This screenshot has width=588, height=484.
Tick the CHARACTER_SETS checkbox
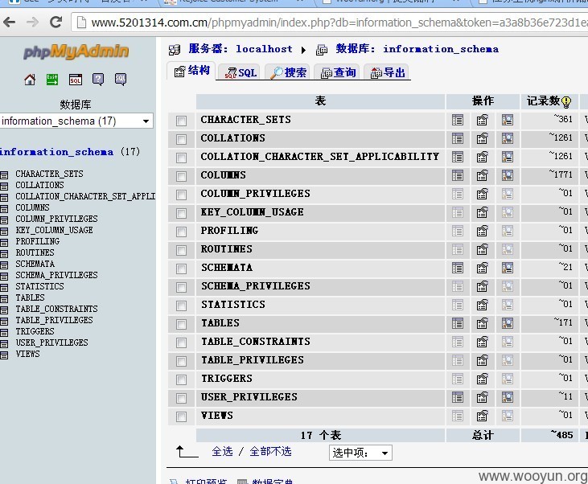(x=182, y=121)
